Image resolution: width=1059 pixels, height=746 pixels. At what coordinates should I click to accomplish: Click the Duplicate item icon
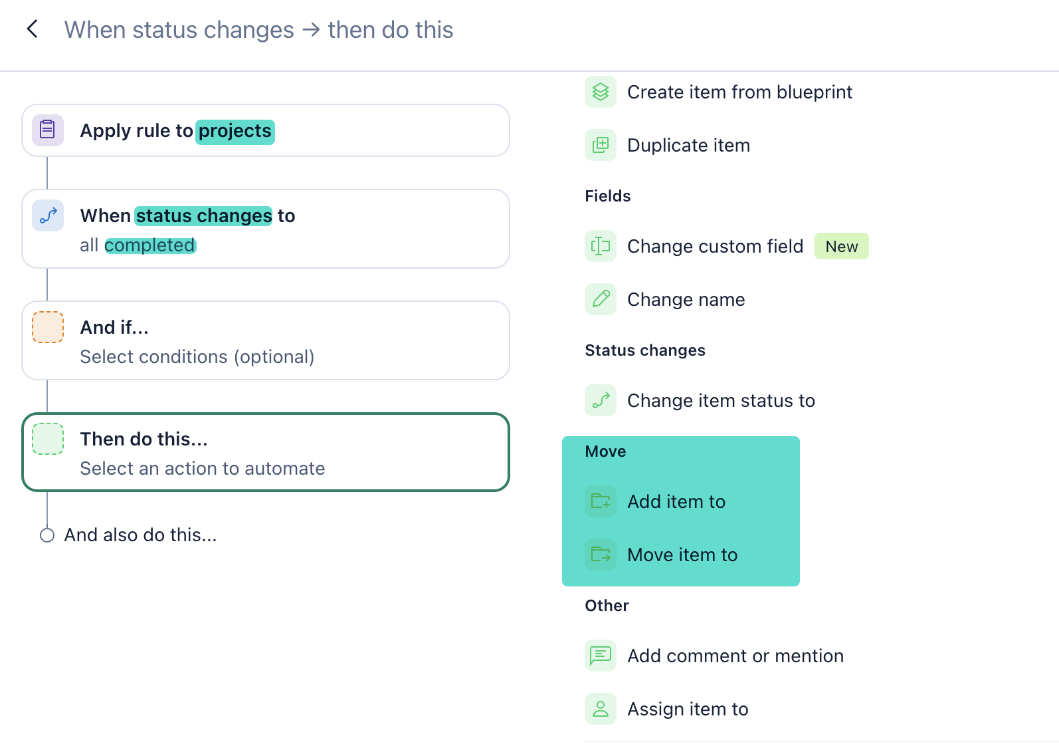pyautogui.click(x=601, y=145)
